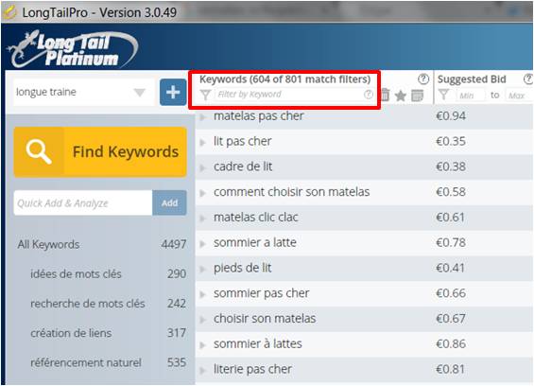Expand the lit pas cher row
534x386 pixels.
coord(203,143)
